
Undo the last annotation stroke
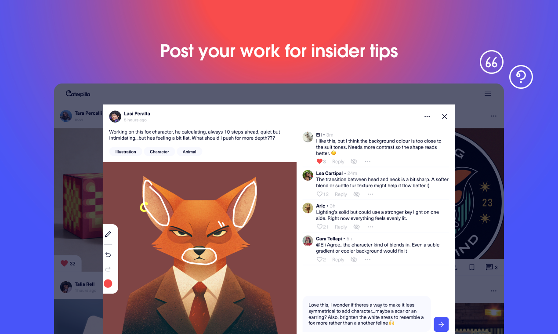[108, 254]
